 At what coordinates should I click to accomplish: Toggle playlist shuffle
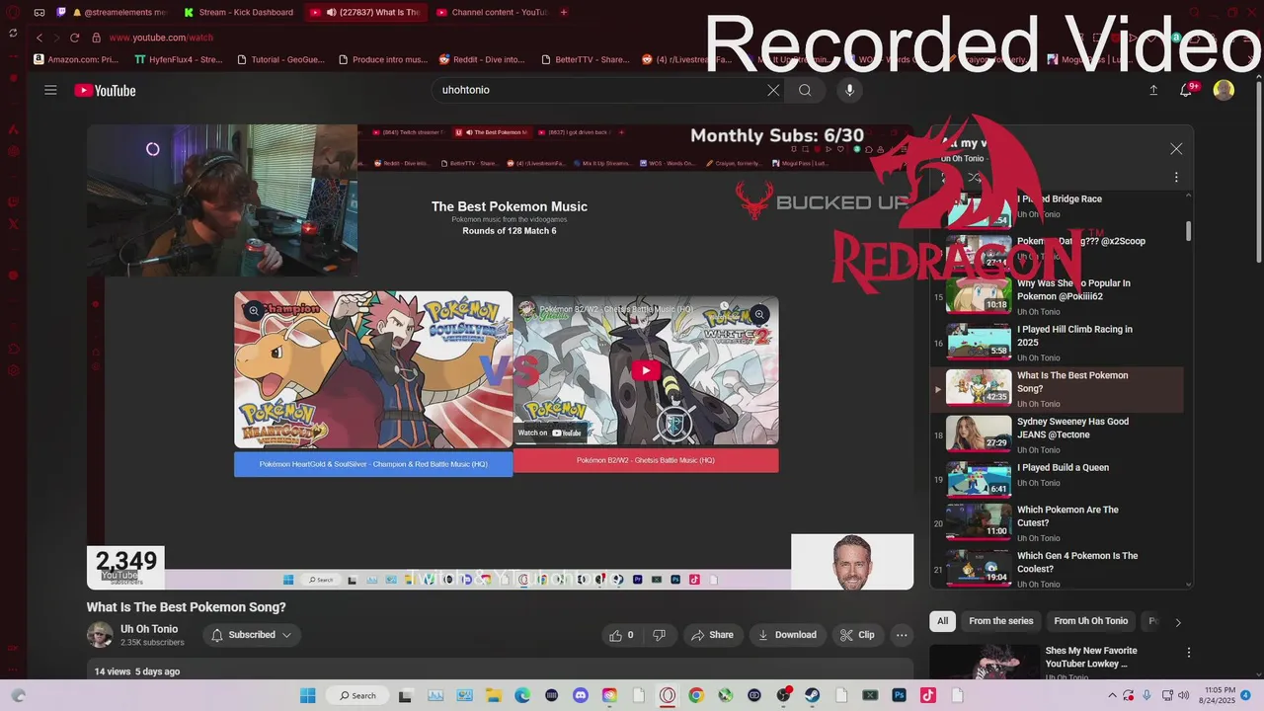coord(975,178)
